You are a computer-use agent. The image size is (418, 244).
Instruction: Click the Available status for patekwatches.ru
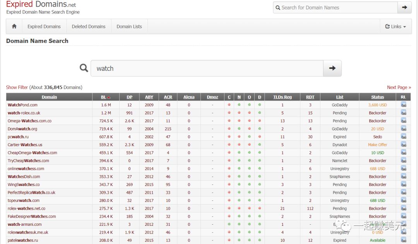click(x=377, y=240)
